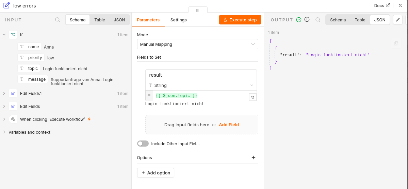
Task: Select the input Table view tab
Action: coord(100,20)
